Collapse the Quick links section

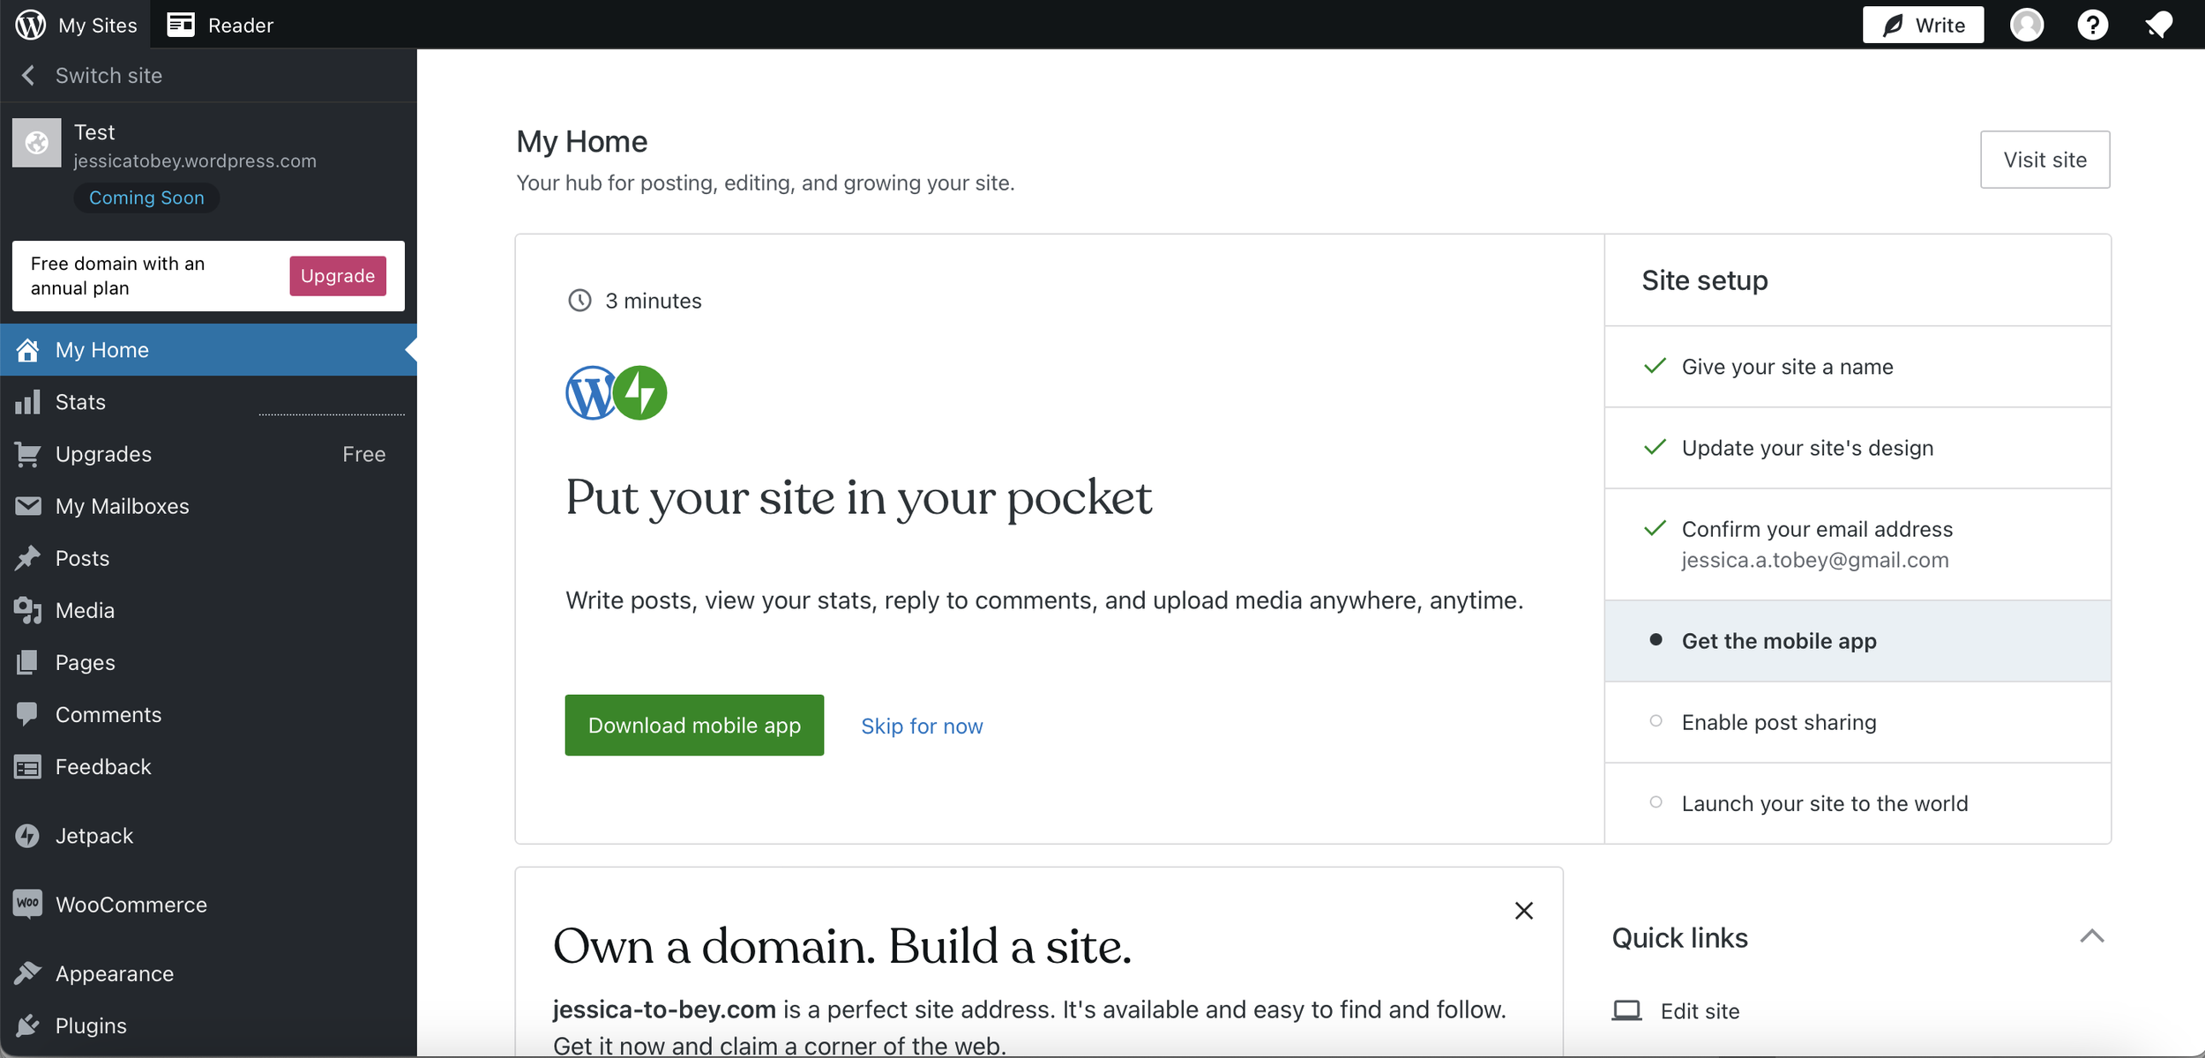point(2092,936)
